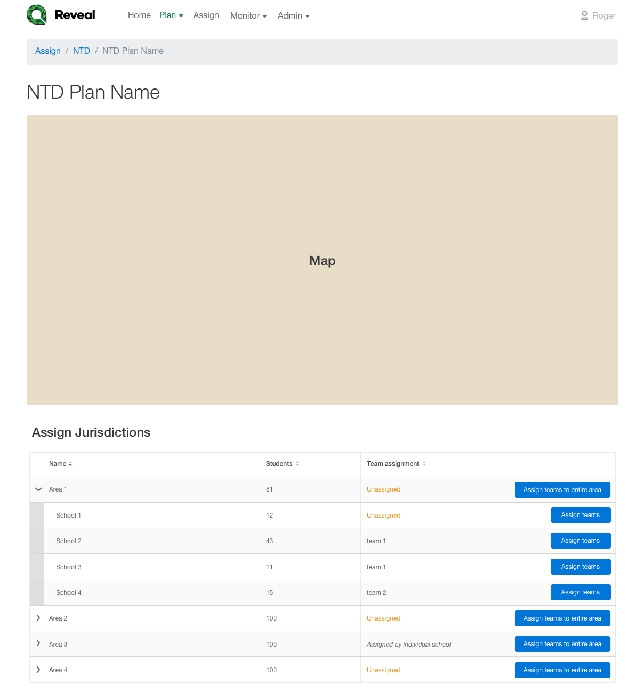Open the Plan dropdown menu
Viewport: 643px width, 700px height.
[x=171, y=15]
